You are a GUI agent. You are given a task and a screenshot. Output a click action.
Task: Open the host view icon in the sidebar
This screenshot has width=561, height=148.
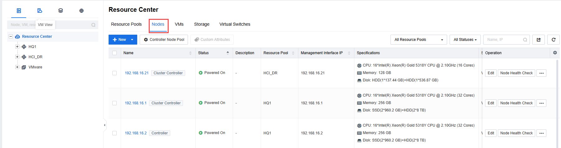tap(19, 11)
